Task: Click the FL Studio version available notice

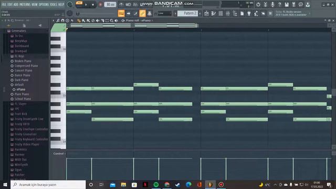Action: tap(291, 13)
